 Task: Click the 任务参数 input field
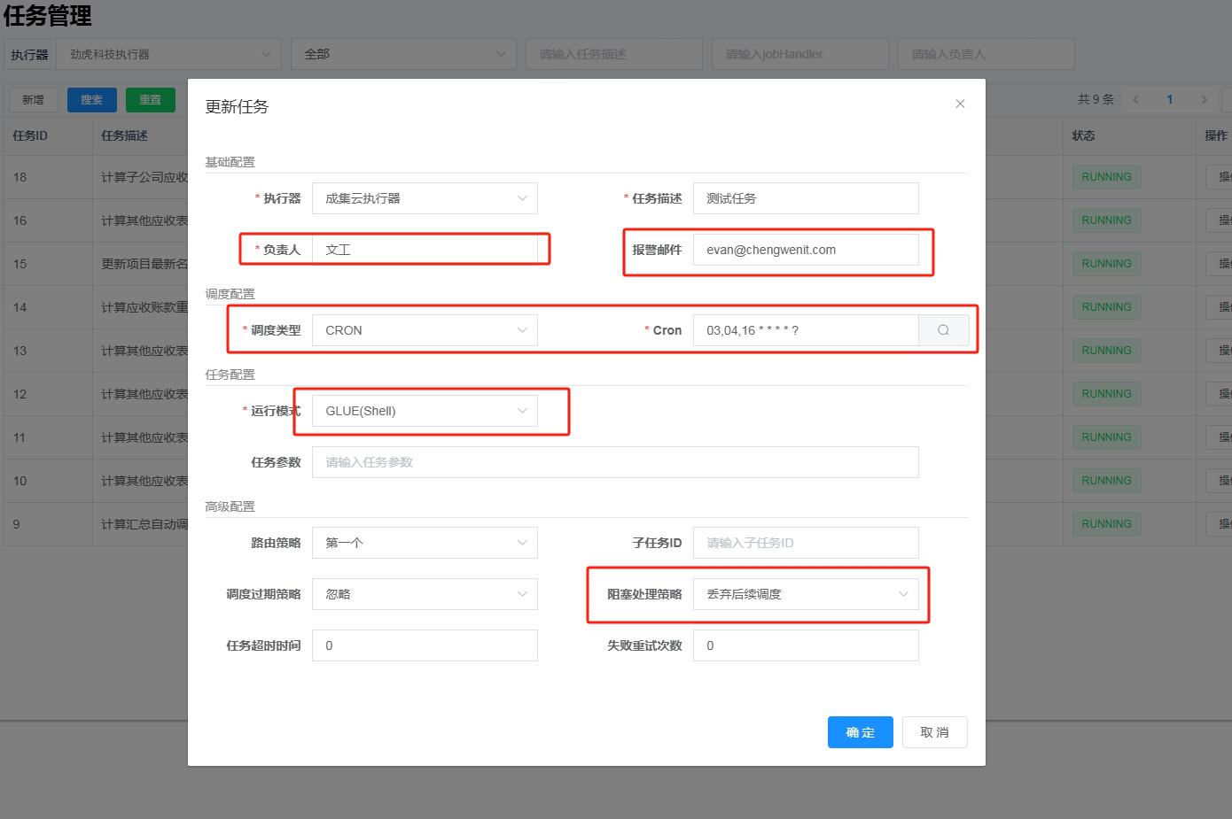click(x=615, y=462)
